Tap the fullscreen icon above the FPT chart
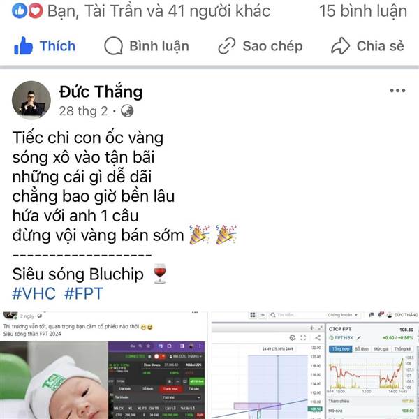This screenshot has width=419, height=419. 303,338
